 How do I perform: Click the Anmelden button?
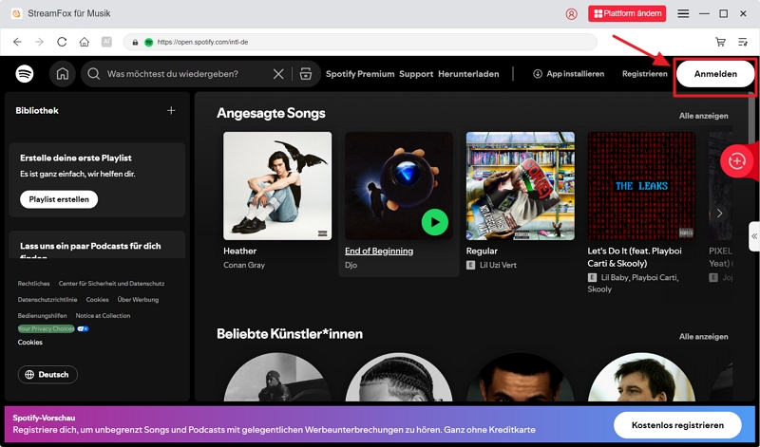click(x=715, y=74)
